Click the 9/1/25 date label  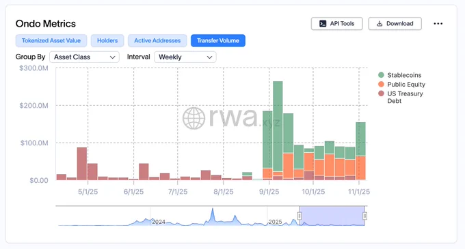(x=269, y=192)
